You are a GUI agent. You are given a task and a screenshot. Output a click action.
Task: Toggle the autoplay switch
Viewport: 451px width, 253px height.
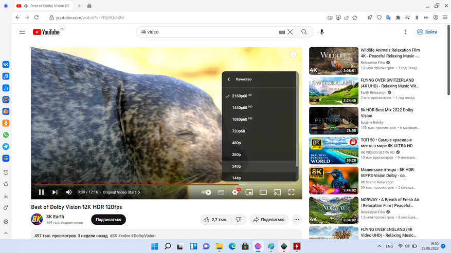(x=206, y=192)
